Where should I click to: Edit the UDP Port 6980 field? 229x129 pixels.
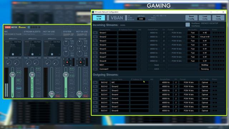tap(141, 19)
